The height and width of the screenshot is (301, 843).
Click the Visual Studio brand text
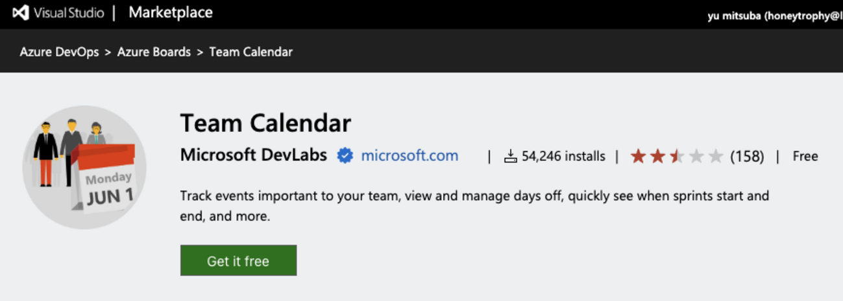pos(69,13)
